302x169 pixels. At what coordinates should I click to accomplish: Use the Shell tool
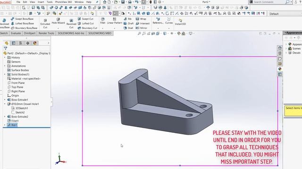pyautogui.click(x=128, y=28)
